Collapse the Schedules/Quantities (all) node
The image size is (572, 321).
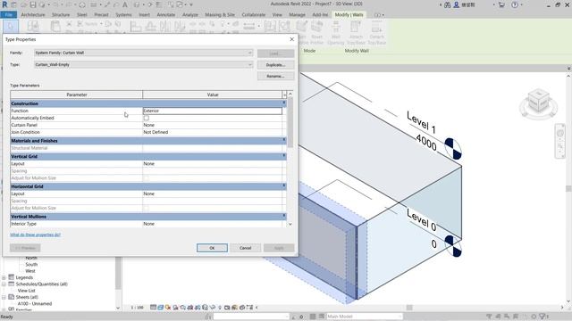[x=4, y=284]
